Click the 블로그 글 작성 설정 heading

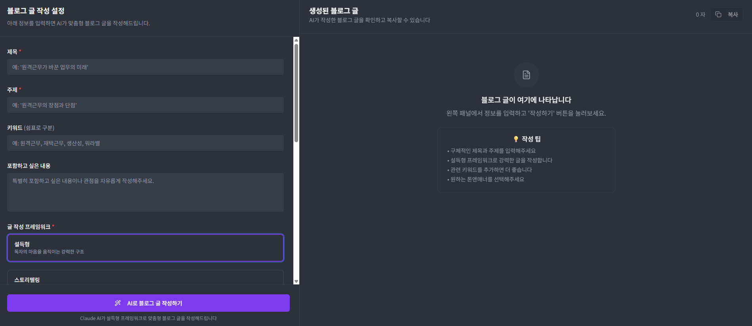[x=36, y=11]
